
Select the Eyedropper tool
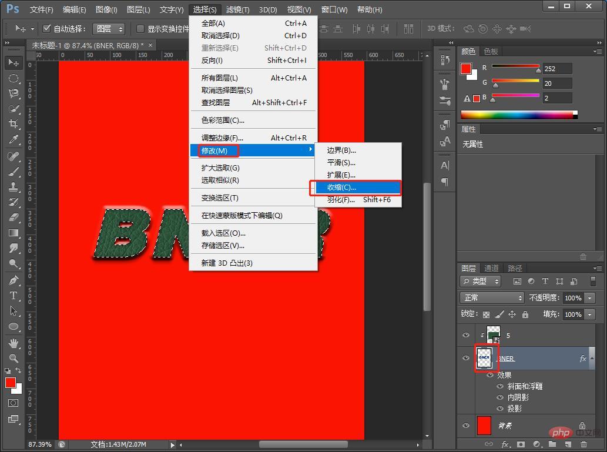[x=14, y=139]
